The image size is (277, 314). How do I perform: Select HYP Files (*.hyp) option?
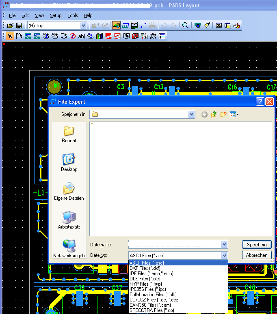click(178, 284)
